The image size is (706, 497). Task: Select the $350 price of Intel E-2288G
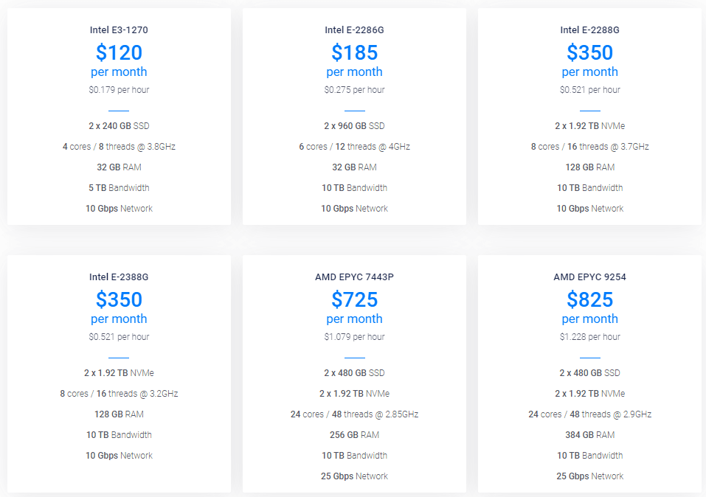pyautogui.click(x=590, y=52)
